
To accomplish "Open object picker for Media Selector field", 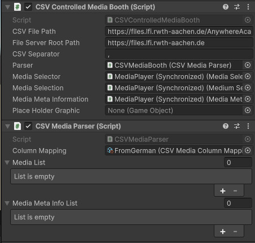I will 248,76.
